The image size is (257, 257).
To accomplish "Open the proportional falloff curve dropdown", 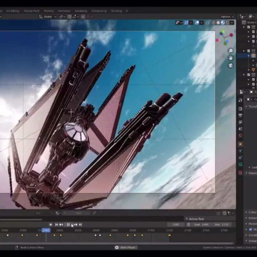I will click(x=90, y=17).
